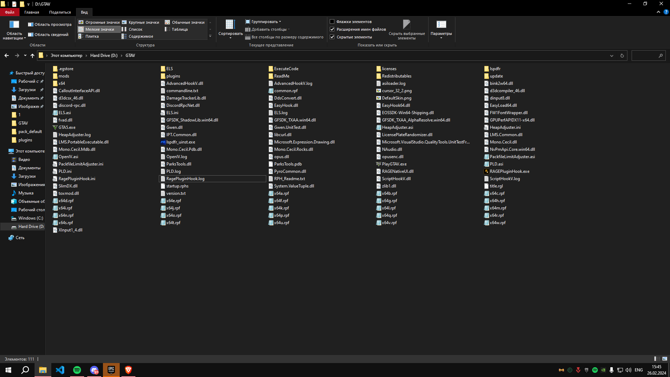Open address bar history dropdown

[x=611, y=56]
